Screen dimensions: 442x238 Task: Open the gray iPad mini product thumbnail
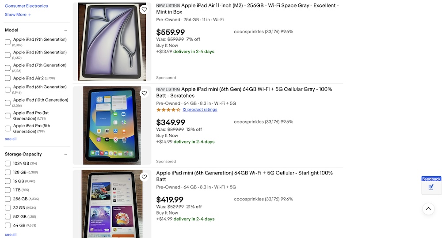click(x=112, y=125)
